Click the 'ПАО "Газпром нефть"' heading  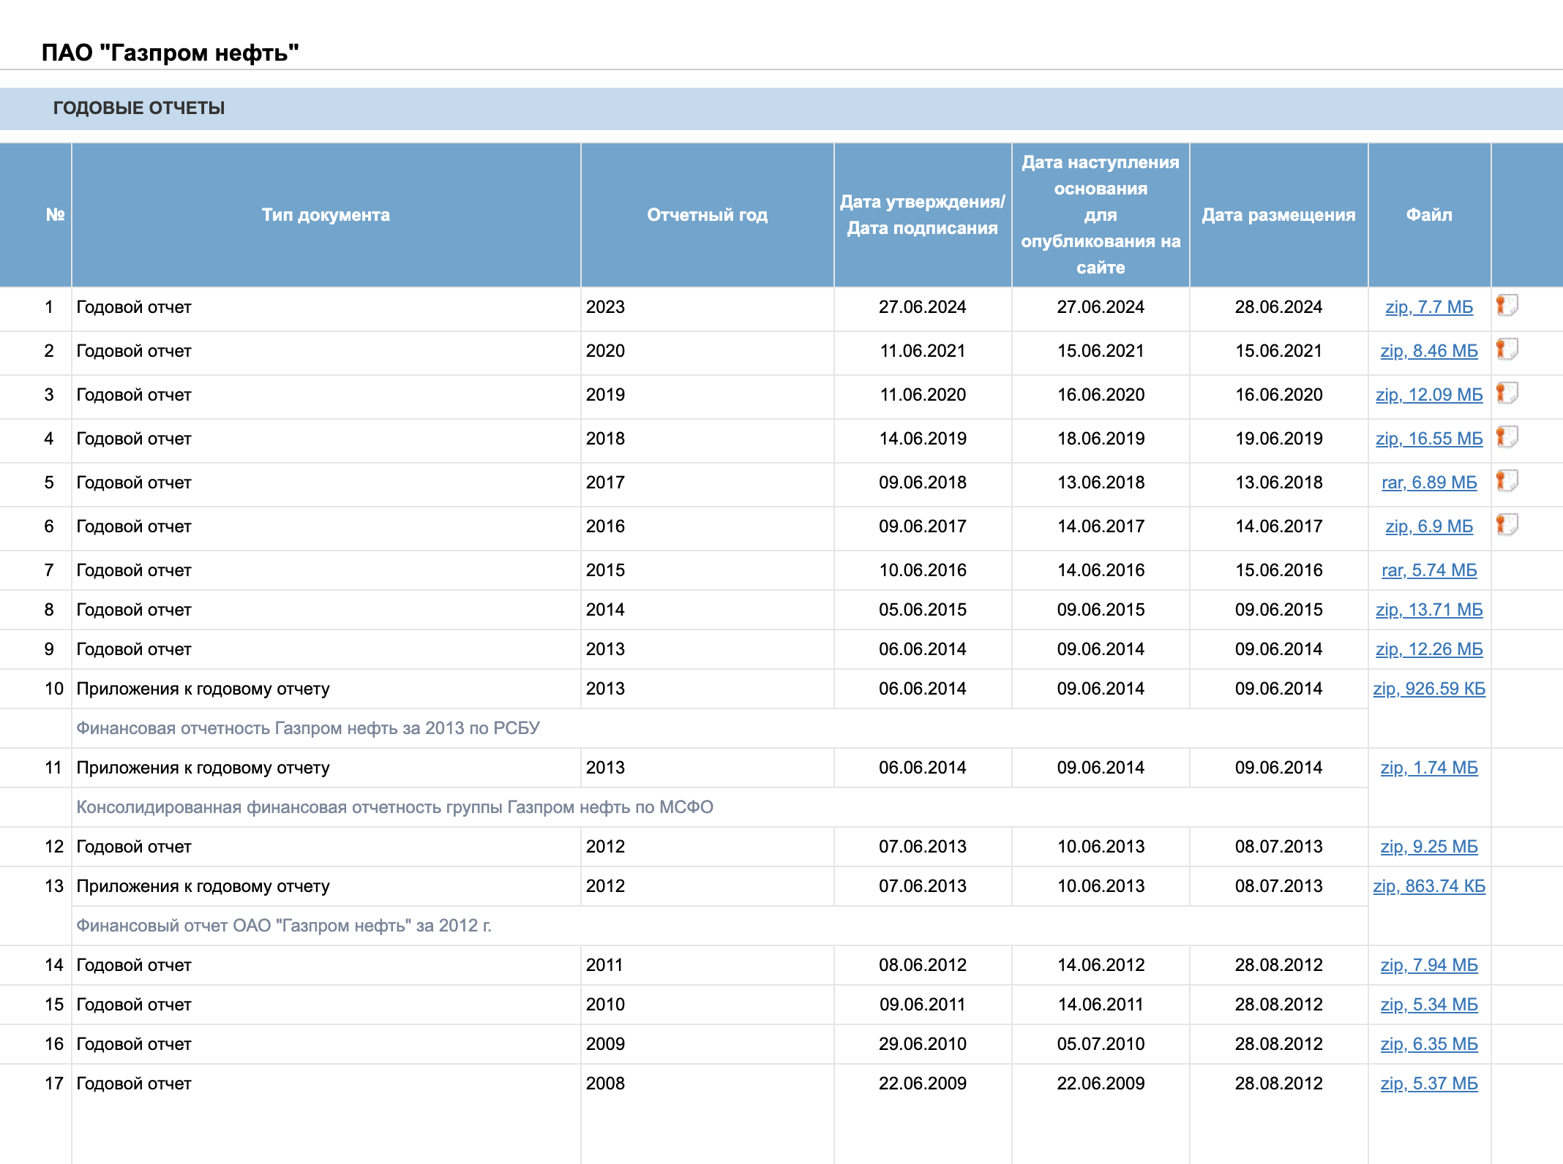[x=170, y=53]
